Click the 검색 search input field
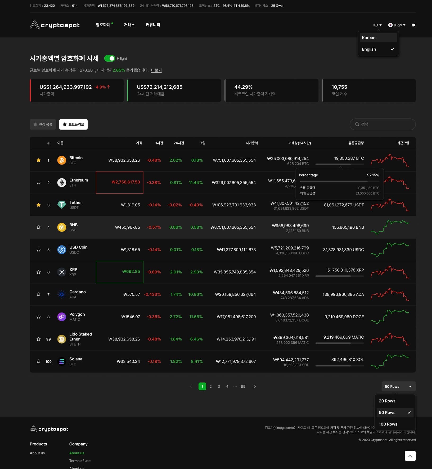The image size is (432, 469). pyautogui.click(x=382, y=124)
